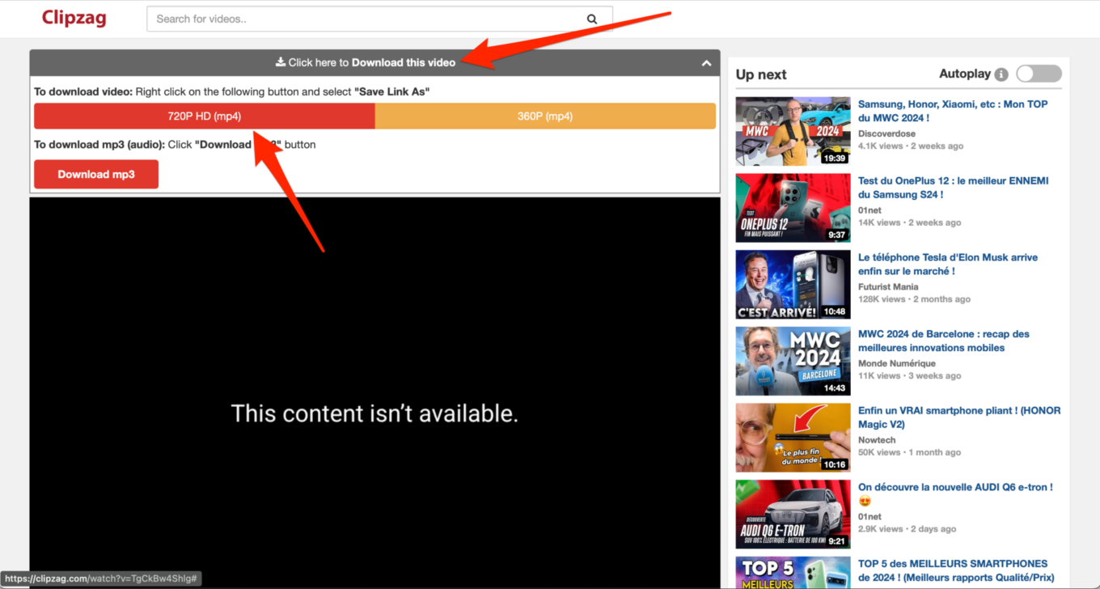Open the TOP 5 smartphones thumbnail
The image size is (1100, 589).
pos(793,573)
